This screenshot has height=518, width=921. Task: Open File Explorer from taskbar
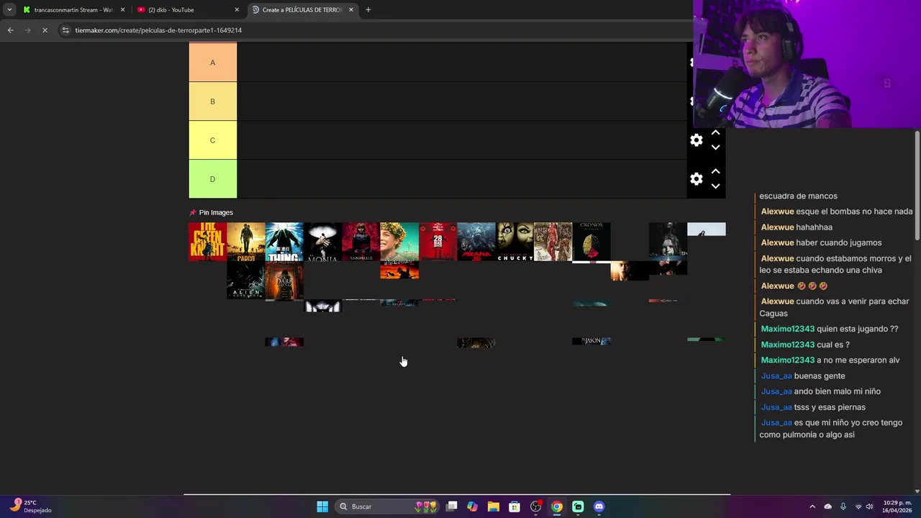(x=494, y=506)
